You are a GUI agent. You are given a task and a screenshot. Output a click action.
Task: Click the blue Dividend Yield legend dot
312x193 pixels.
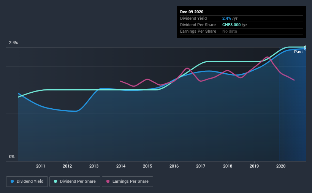[x=12, y=181]
